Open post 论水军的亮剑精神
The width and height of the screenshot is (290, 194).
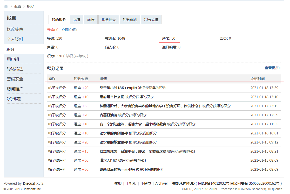tap(113, 133)
